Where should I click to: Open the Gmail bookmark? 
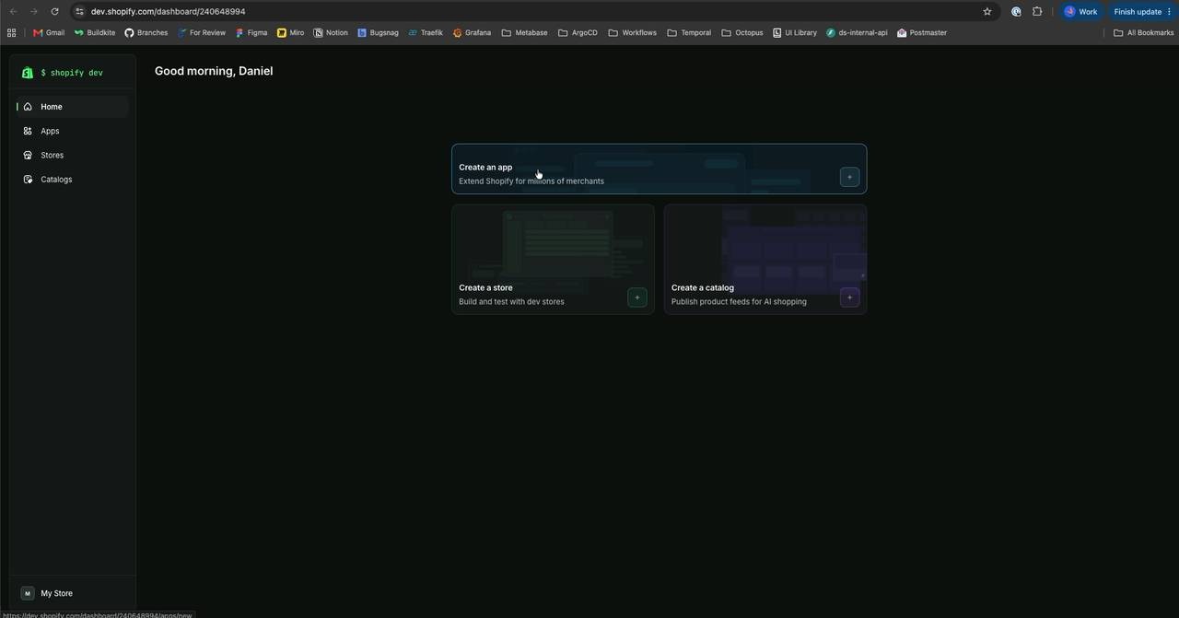(49, 32)
